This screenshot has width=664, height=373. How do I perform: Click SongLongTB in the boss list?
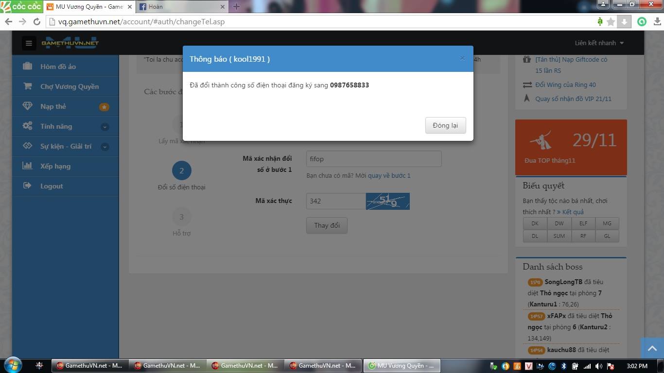point(563,282)
